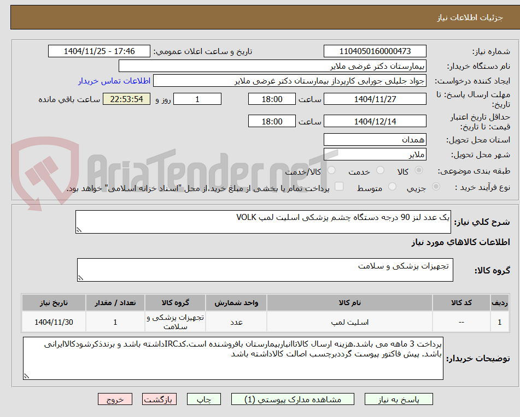Image resolution: width=520 pixels, height=417 pixels.
Task: Click the buyer name field بیمارستان دکتر غرضی ملایر
Action: pos(272,66)
